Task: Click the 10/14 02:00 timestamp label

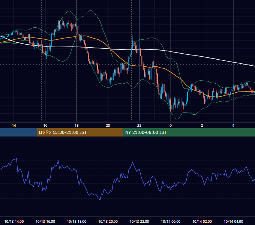Action: (202, 221)
